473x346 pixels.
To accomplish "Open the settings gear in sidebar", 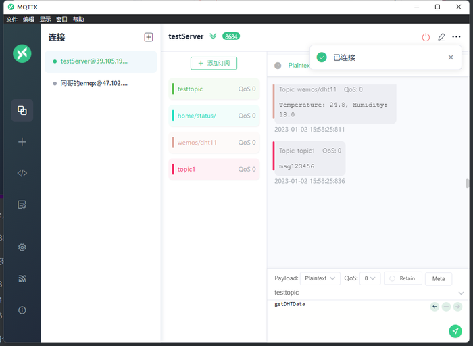I will pos(22,247).
